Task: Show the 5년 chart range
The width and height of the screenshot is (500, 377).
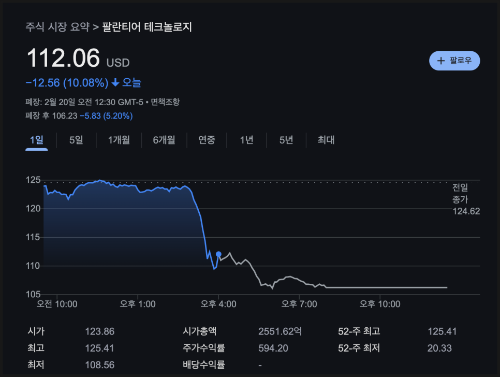Action: point(286,140)
